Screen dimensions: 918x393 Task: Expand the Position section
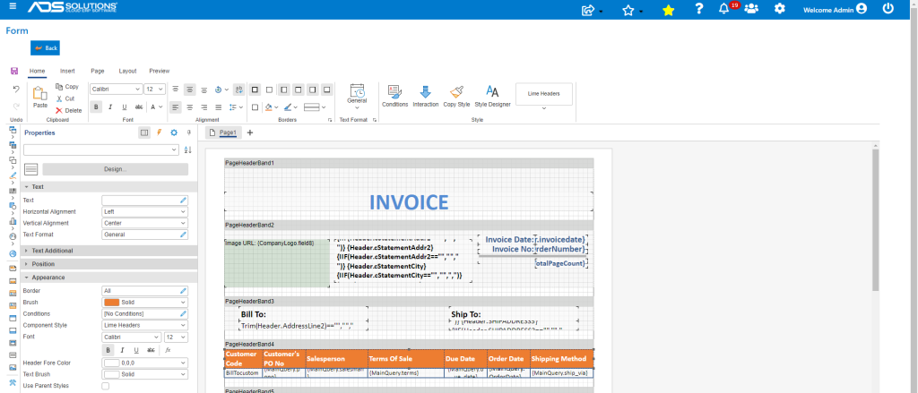click(x=108, y=264)
